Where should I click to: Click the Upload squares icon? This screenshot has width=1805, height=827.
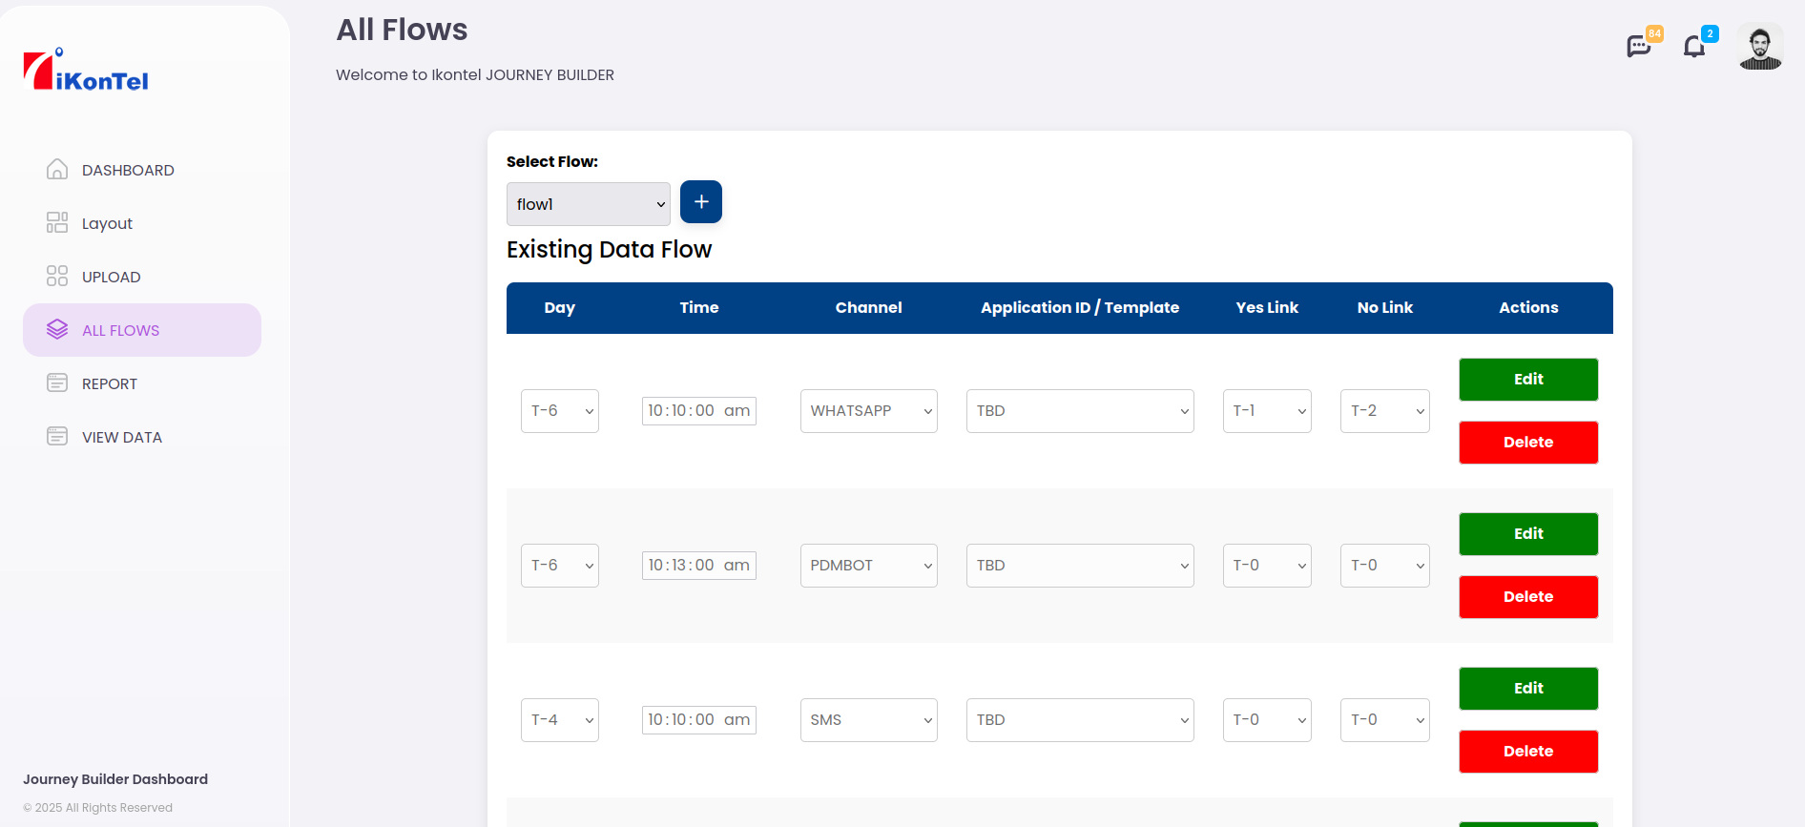57,277
